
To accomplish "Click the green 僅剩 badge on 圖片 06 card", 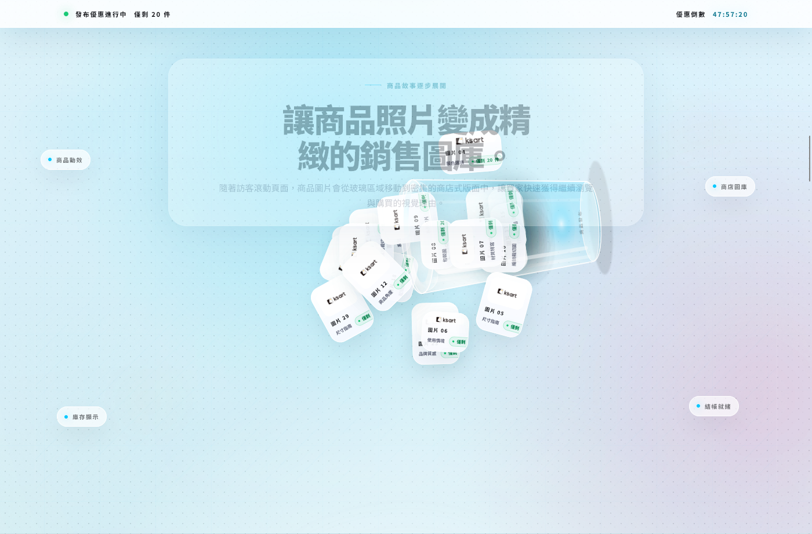I will tap(458, 342).
